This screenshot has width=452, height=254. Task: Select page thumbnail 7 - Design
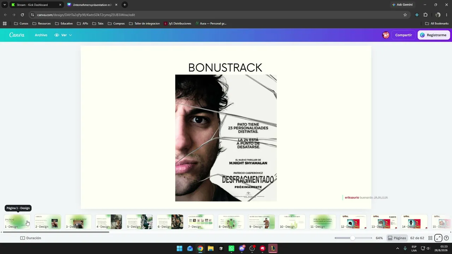[201, 222]
